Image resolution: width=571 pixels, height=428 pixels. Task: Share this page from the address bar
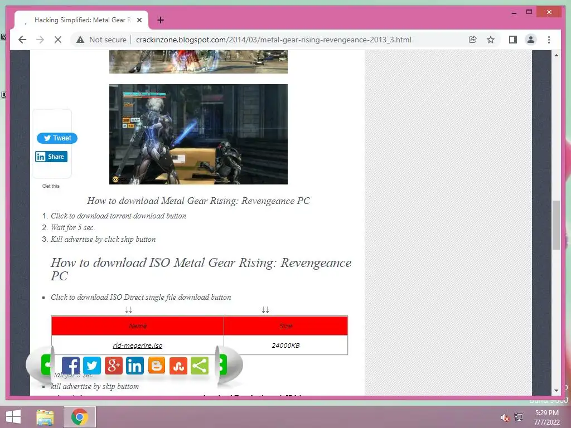tap(473, 40)
